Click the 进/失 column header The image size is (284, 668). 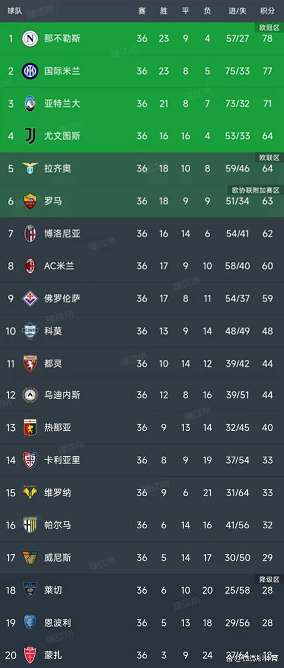click(237, 11)
